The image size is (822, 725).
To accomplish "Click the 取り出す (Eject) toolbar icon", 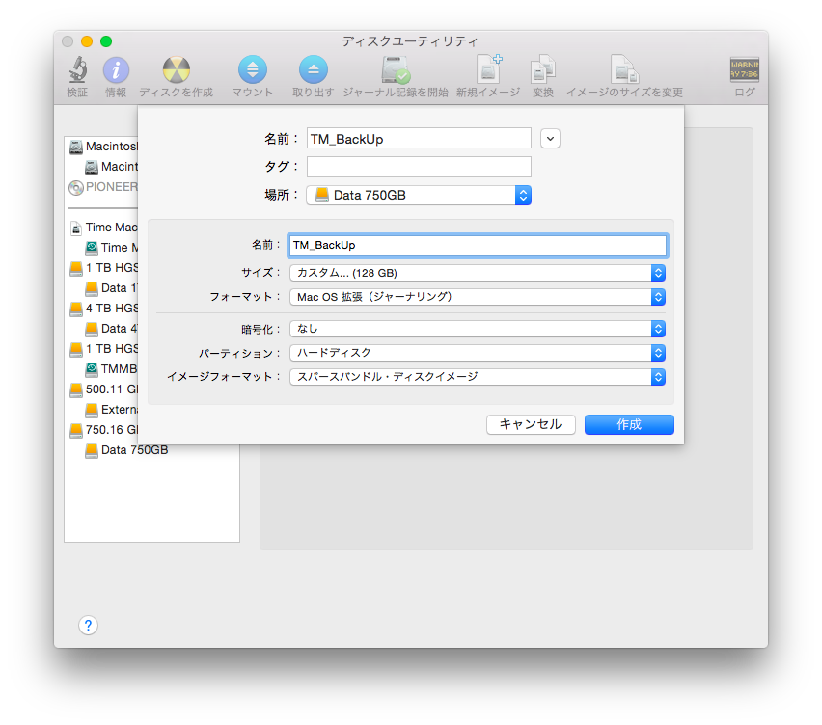I will point(313,69).
